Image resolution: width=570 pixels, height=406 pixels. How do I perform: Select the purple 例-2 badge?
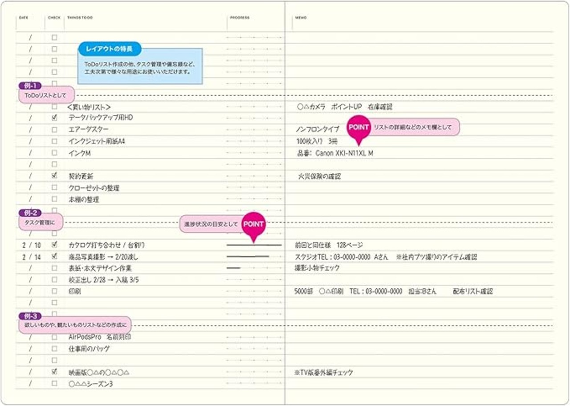pyautogui.click(x=30, y=213)
